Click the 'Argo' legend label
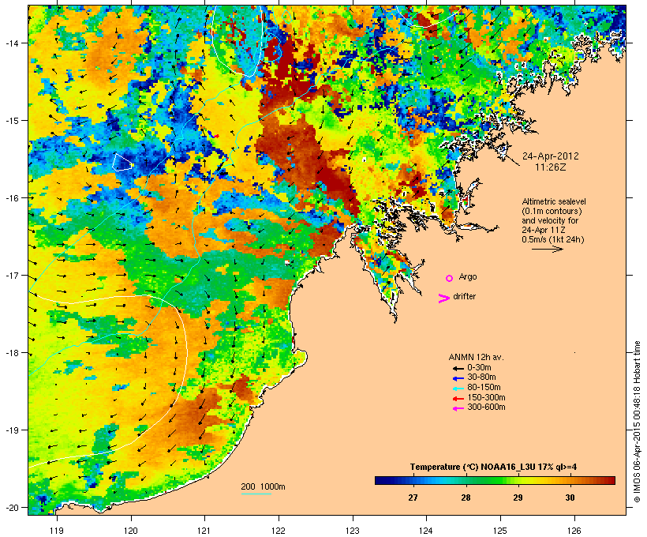The width and height of the screenshot is (647, 537). (468, 276)
